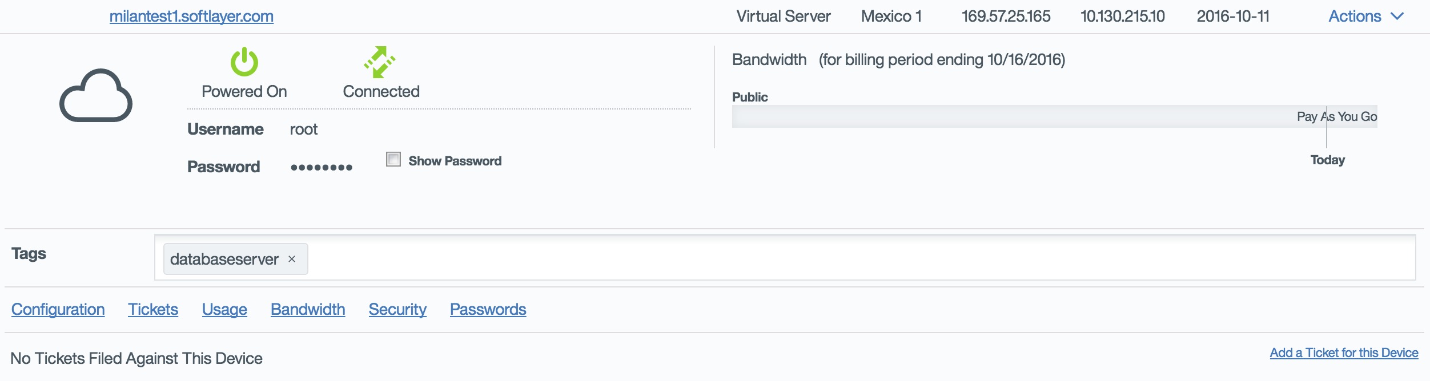Click the databaseserver tag label
Image resolution: width=1430 pixels, height=381 pixels.
[224, 259]
